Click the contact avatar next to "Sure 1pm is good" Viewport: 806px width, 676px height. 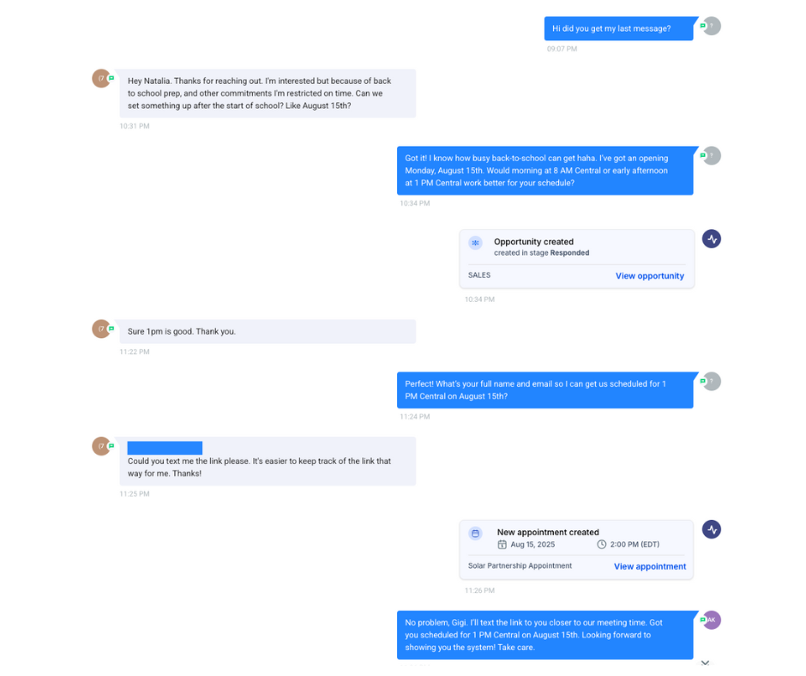pos(101,329)
